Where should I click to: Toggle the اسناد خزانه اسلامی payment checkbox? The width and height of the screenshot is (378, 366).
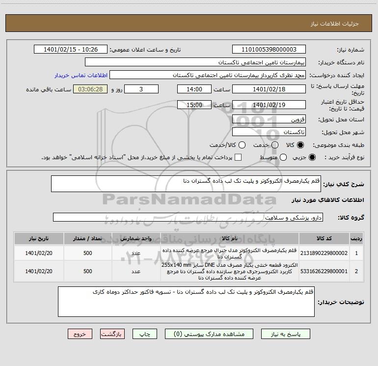[238, 157]
